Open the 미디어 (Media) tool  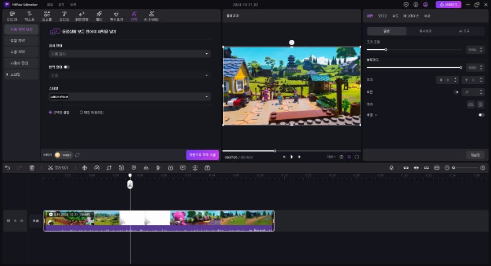click(x=12, y=15)
